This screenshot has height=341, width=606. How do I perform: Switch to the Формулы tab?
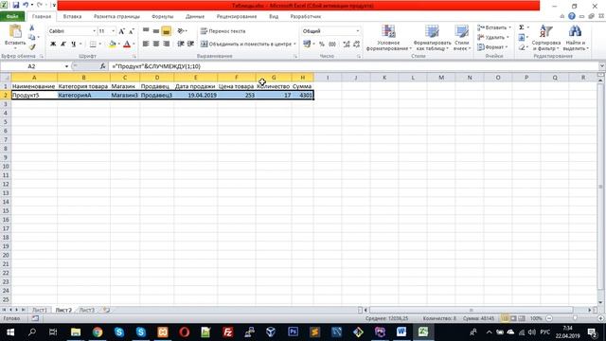(162, 17)
